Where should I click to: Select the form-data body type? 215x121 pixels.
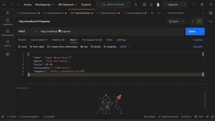[37, 47]
